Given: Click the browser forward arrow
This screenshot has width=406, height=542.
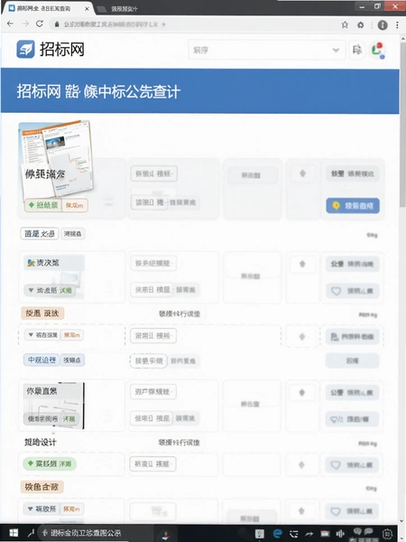Looking at the screenshot, I should coord(25,24).
